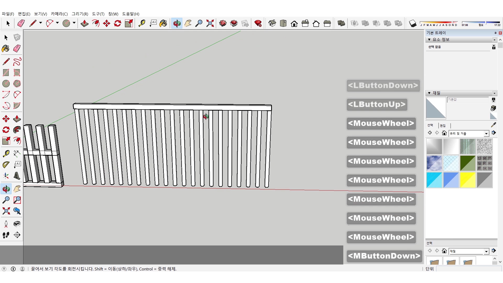Select the Eraser tool in top toolbar

(21, 24)
